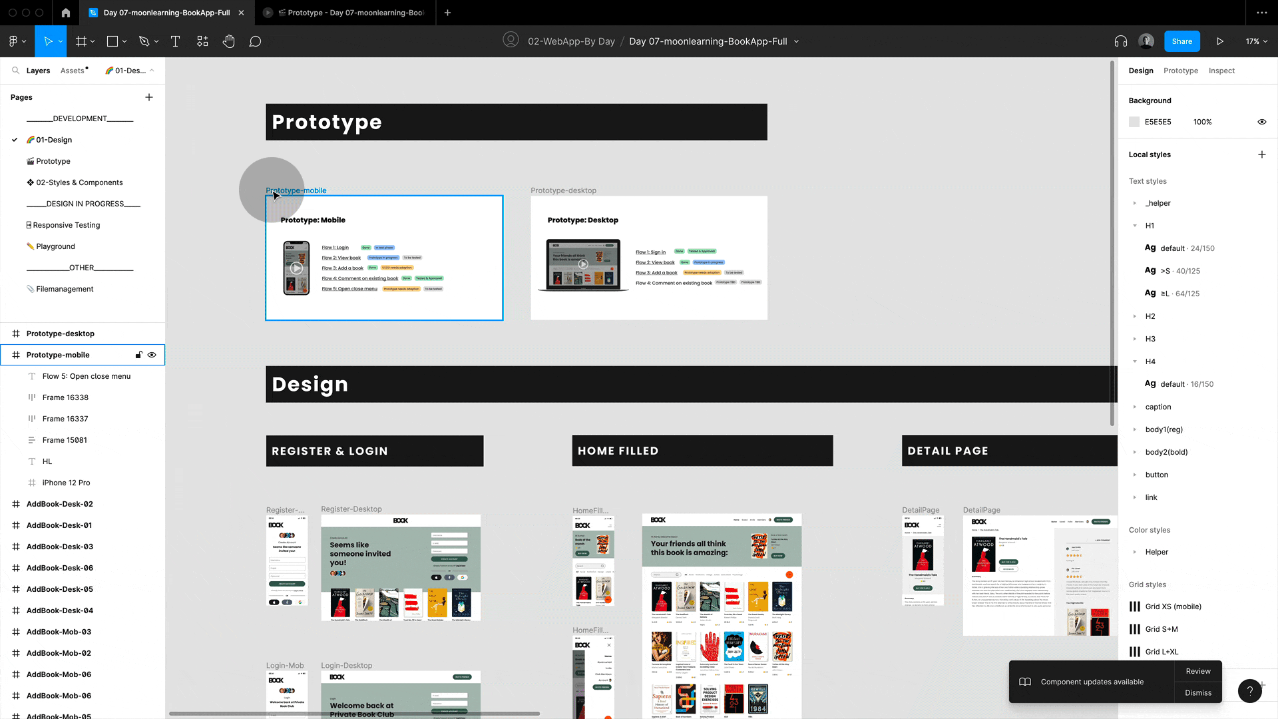Toggle Background color visibility eye
Screen dimensions: 1278x719
click(x=1261, y=122)
